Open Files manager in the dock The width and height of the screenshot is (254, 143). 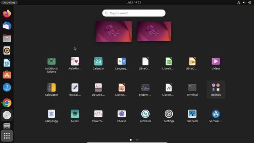[7, 38]
